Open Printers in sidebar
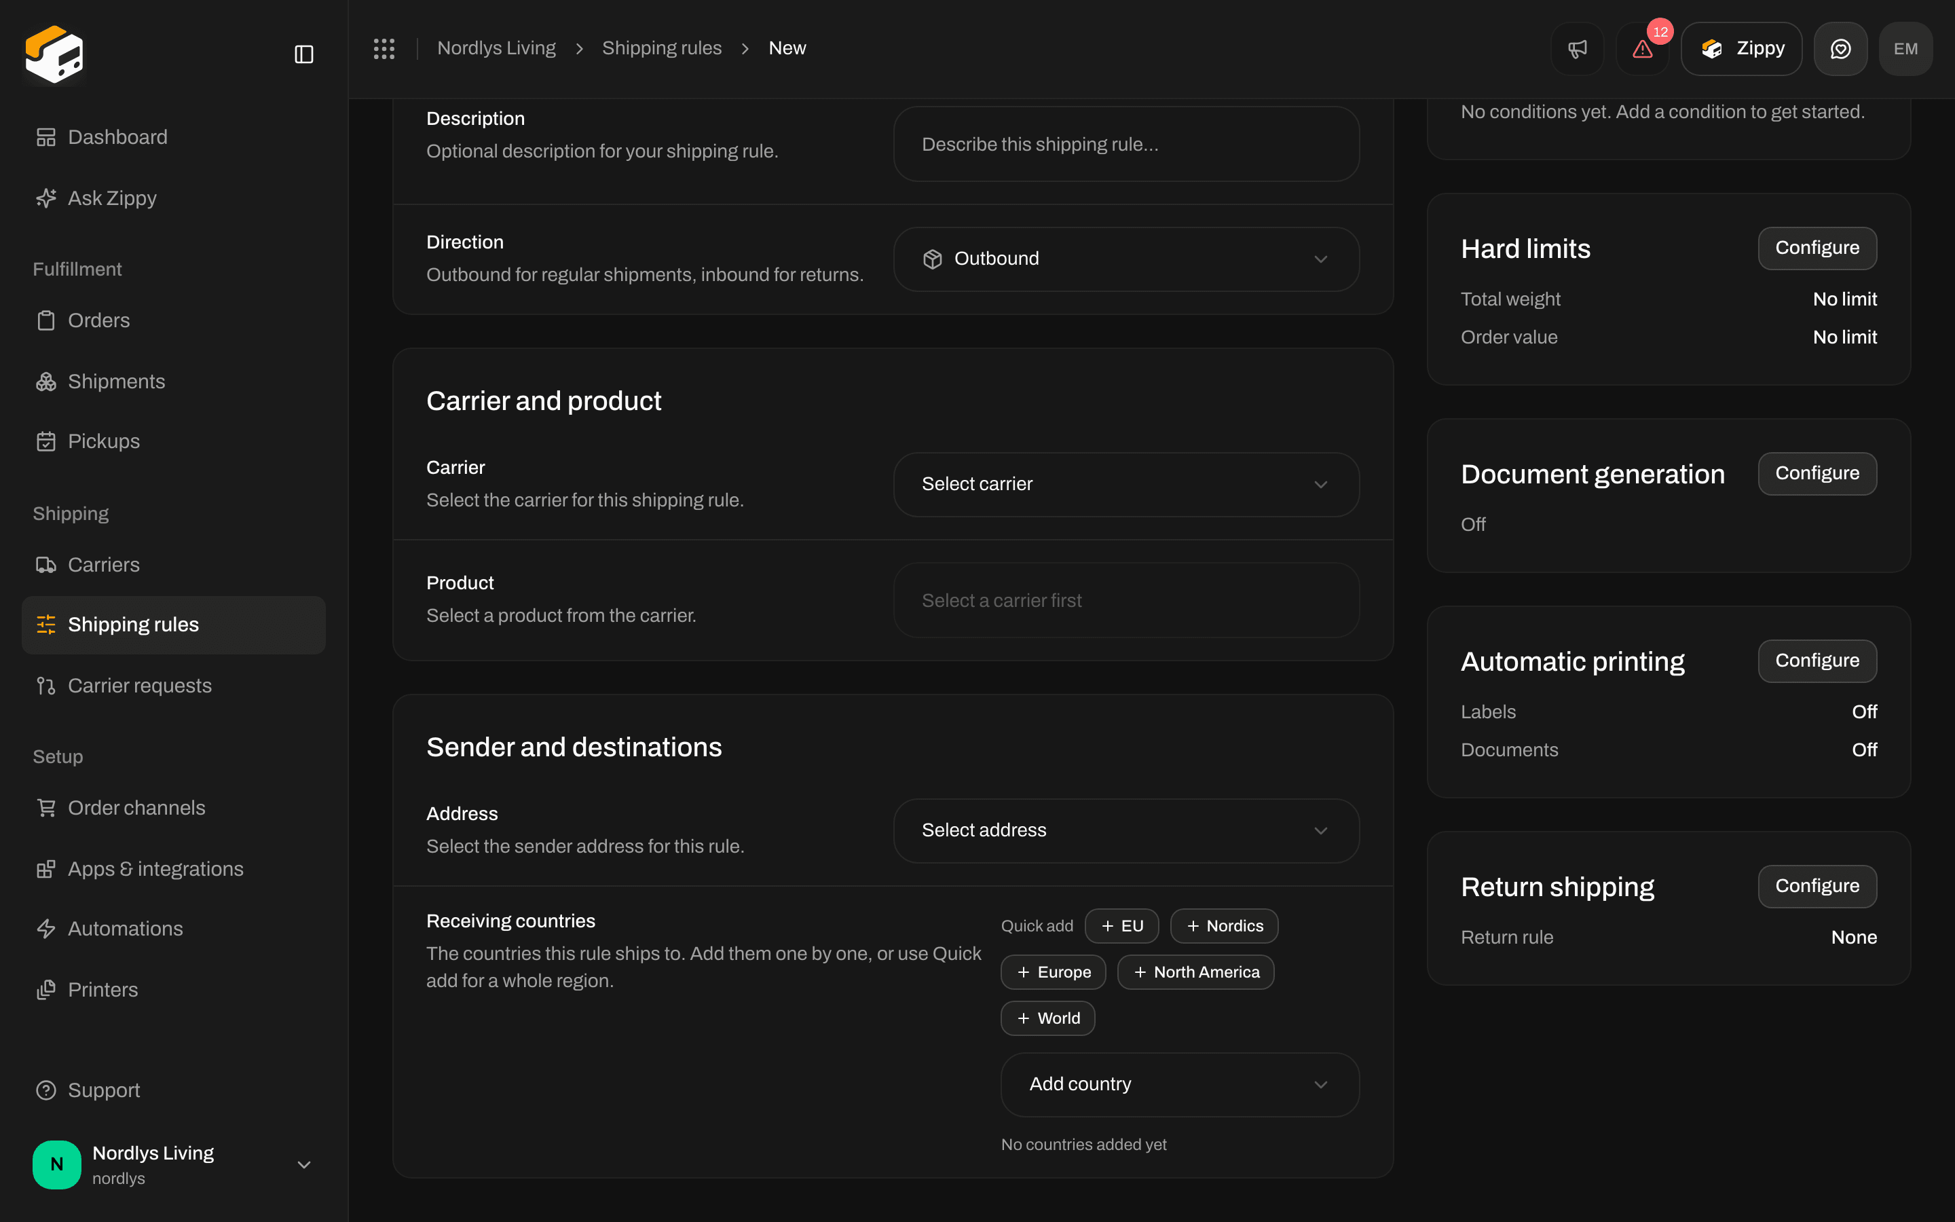Screen dimensions: 1955x1222 (x=174, y=989)
